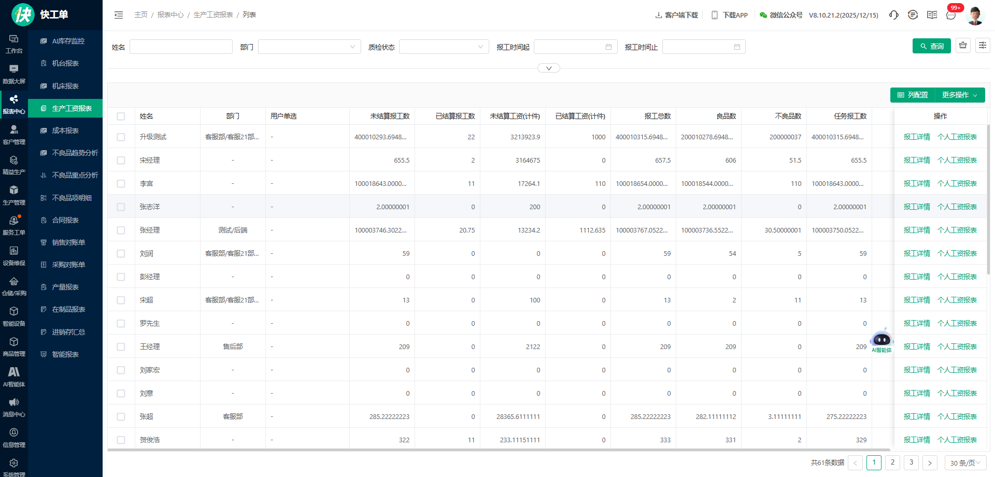This screenshot has height=477, width=995.
Task: Collapse the sidebar with the hamburger icon
Action: point(119,15)
